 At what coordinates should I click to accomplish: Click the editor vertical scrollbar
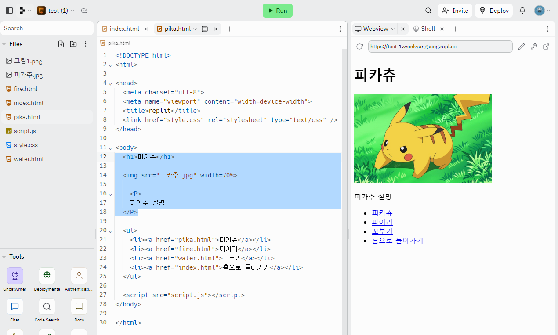pos(344,192)
